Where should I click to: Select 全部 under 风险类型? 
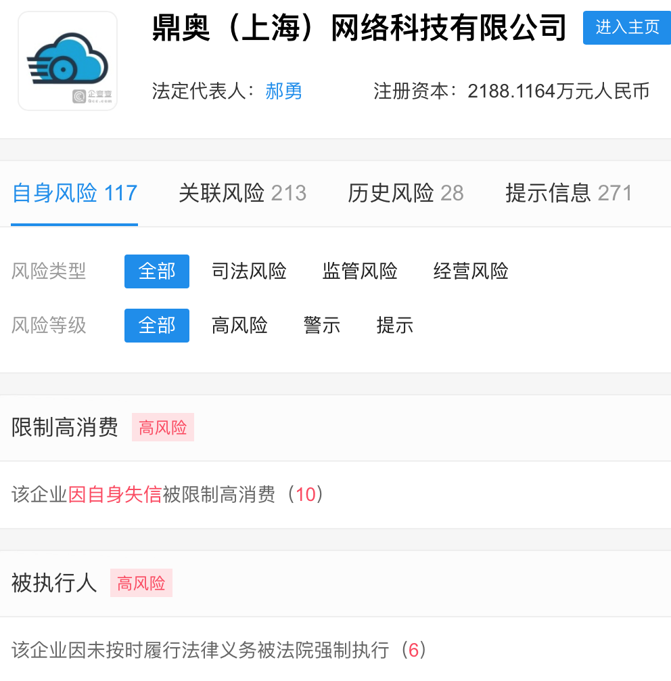(x=157, y=271)
